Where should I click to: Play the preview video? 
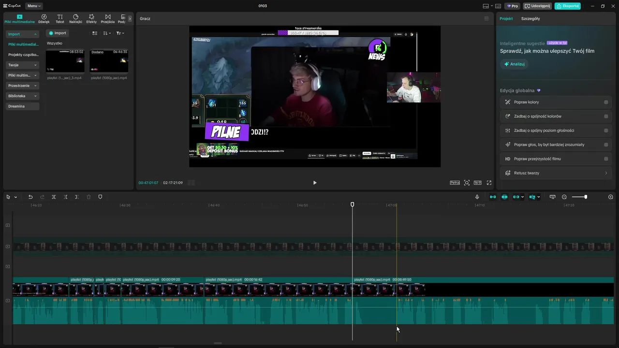[x=315, y=183]
